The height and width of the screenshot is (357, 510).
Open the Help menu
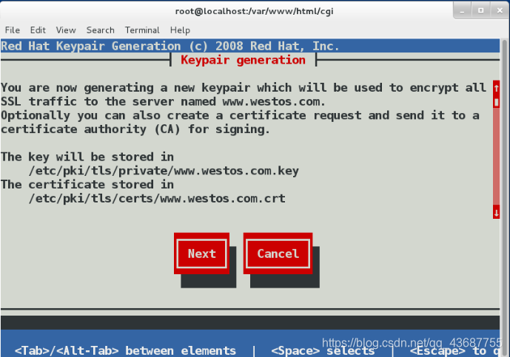point(180,30)
